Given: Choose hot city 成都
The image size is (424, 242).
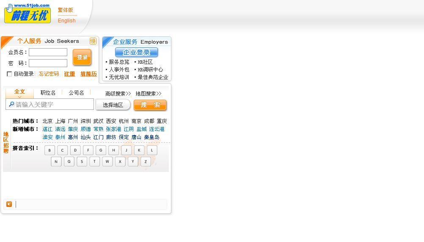Looking at the screenshot, I should (x=149, y=121).
